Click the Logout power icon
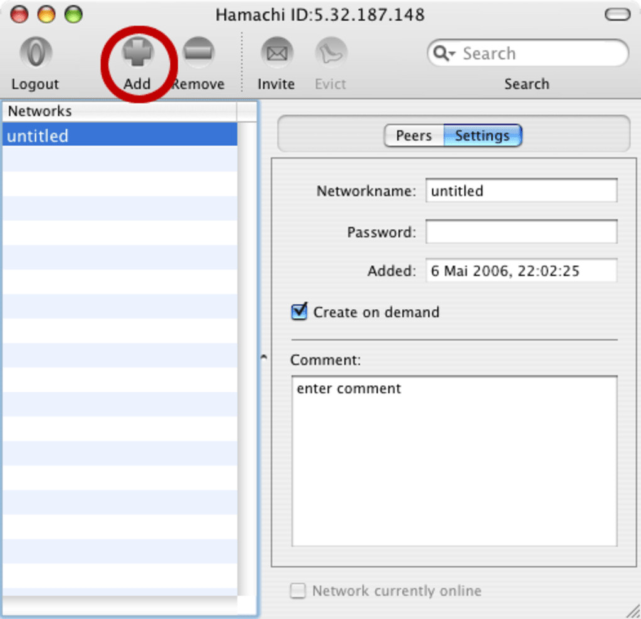 [x=36, y=53]
